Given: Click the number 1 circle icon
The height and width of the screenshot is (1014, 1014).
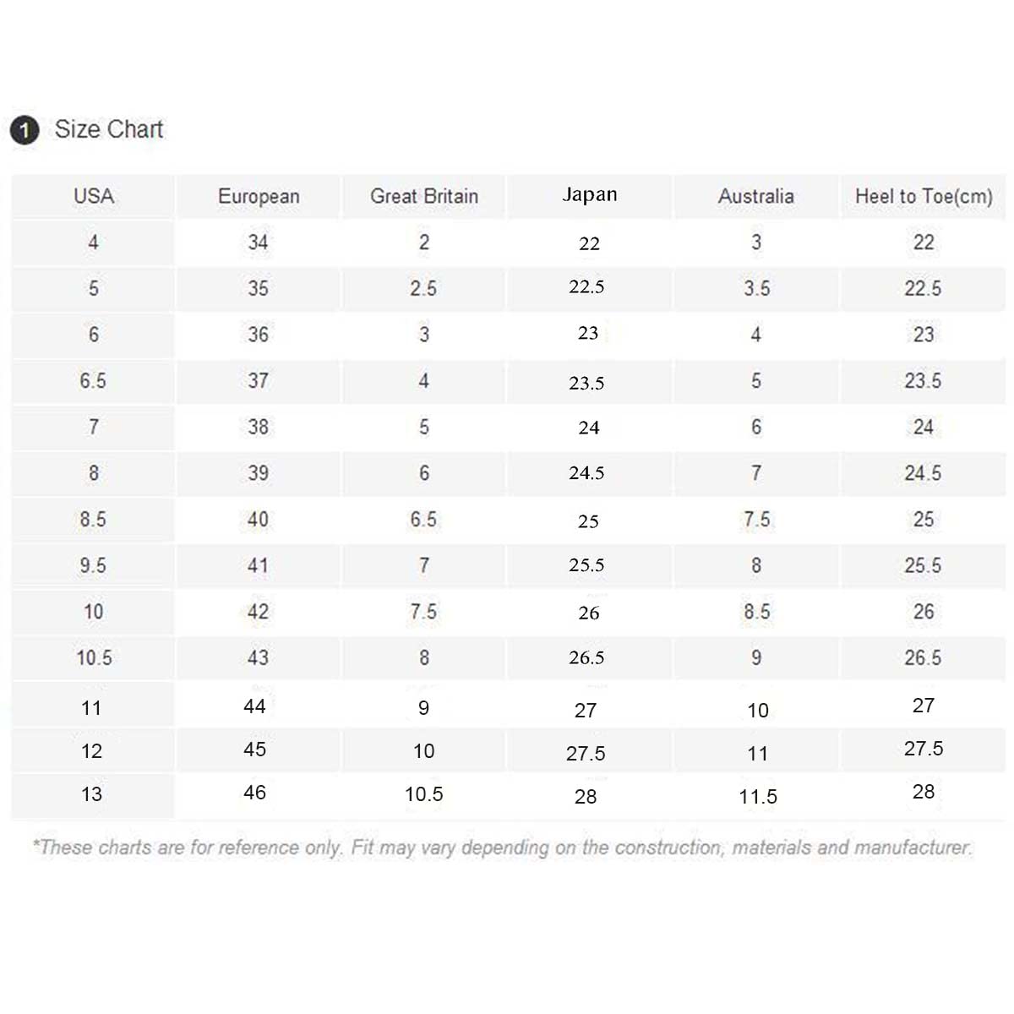Looking at the screenshot, I should pos(25,130).
